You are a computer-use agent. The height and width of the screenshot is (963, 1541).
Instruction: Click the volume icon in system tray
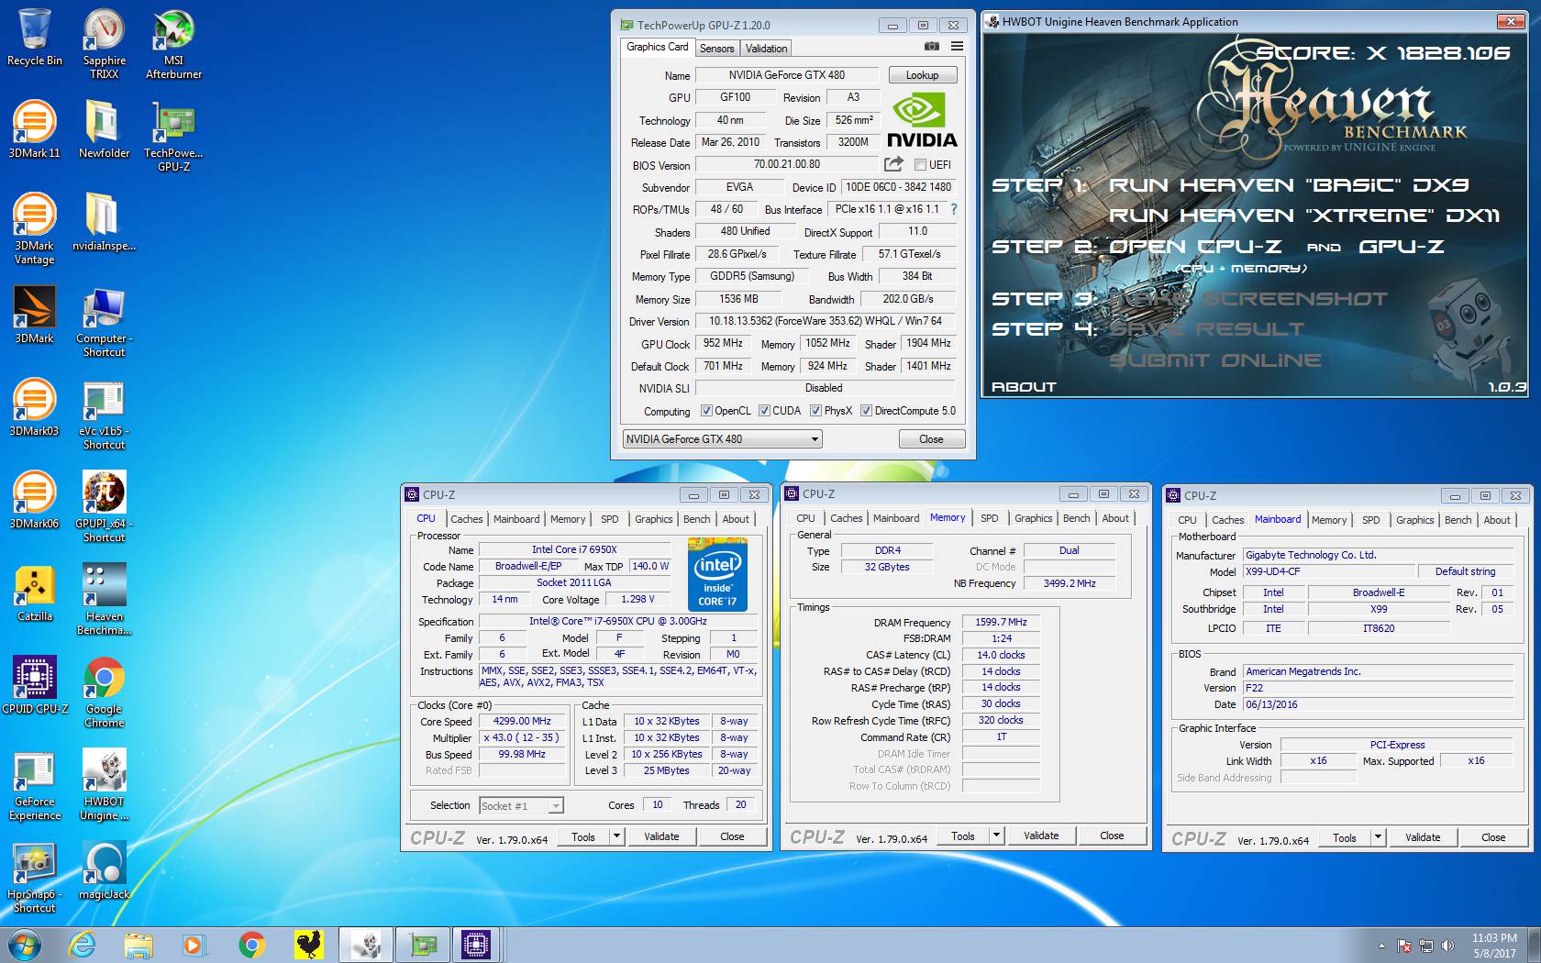click(1447, 946)
